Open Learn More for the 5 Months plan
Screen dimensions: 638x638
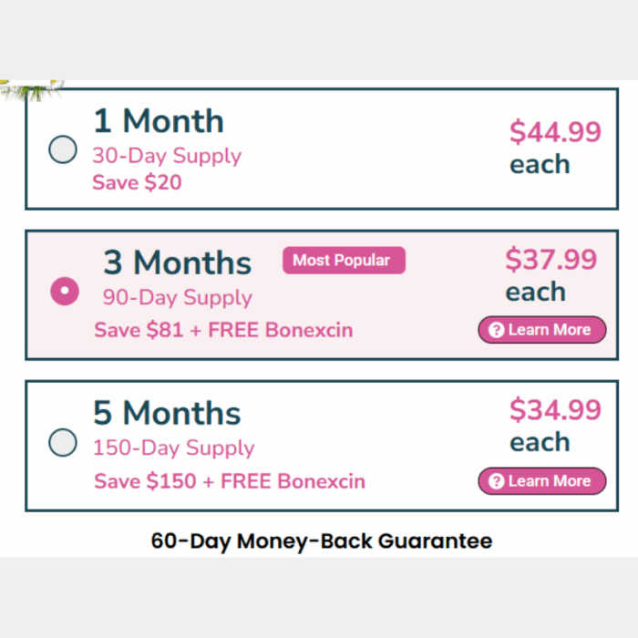(x=542, y=481)
